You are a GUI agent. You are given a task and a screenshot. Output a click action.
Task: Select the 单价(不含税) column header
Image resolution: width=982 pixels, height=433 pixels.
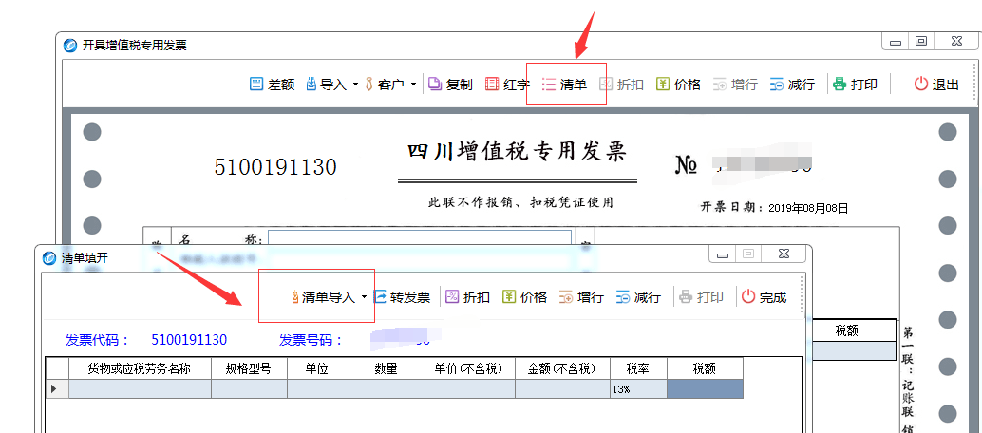coord(470,368)
